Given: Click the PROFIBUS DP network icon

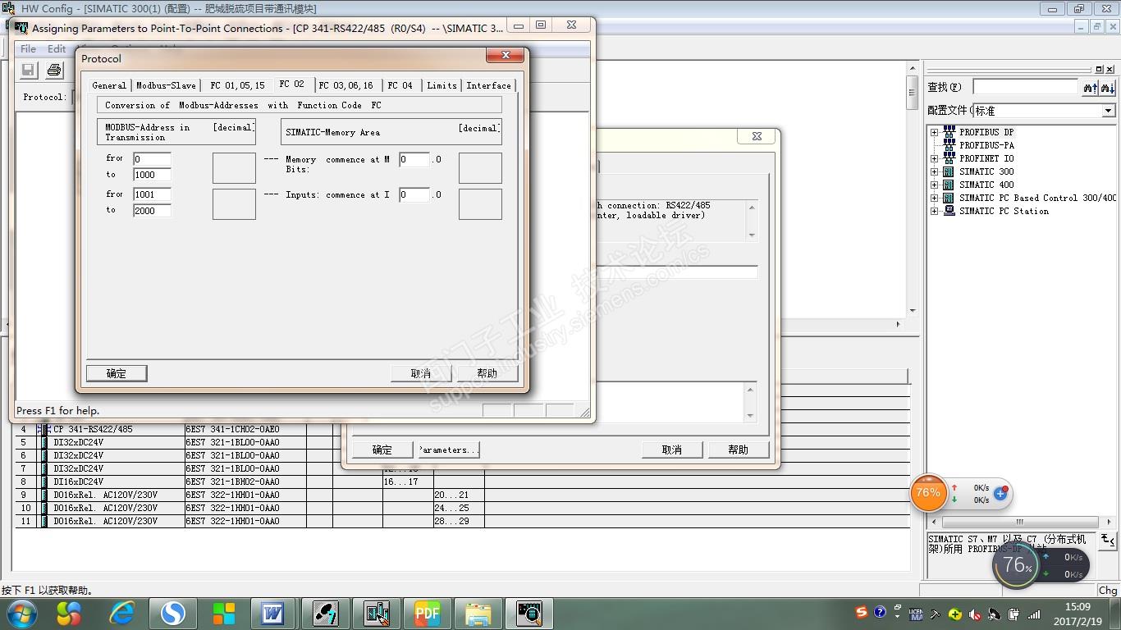Looking at the screenshot, I should tap(949, 131).
